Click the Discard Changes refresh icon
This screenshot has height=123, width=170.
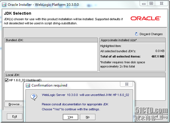click(x=136, y=34)
